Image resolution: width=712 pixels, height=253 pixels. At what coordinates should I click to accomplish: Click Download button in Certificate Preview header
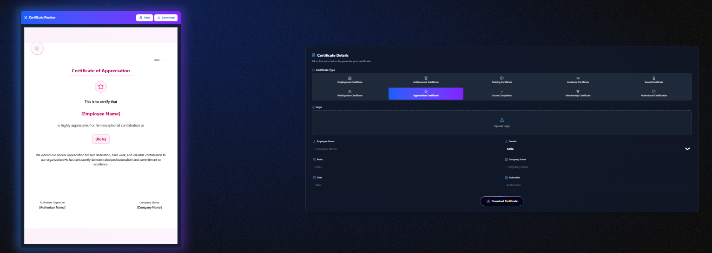(x=166, y=18)
